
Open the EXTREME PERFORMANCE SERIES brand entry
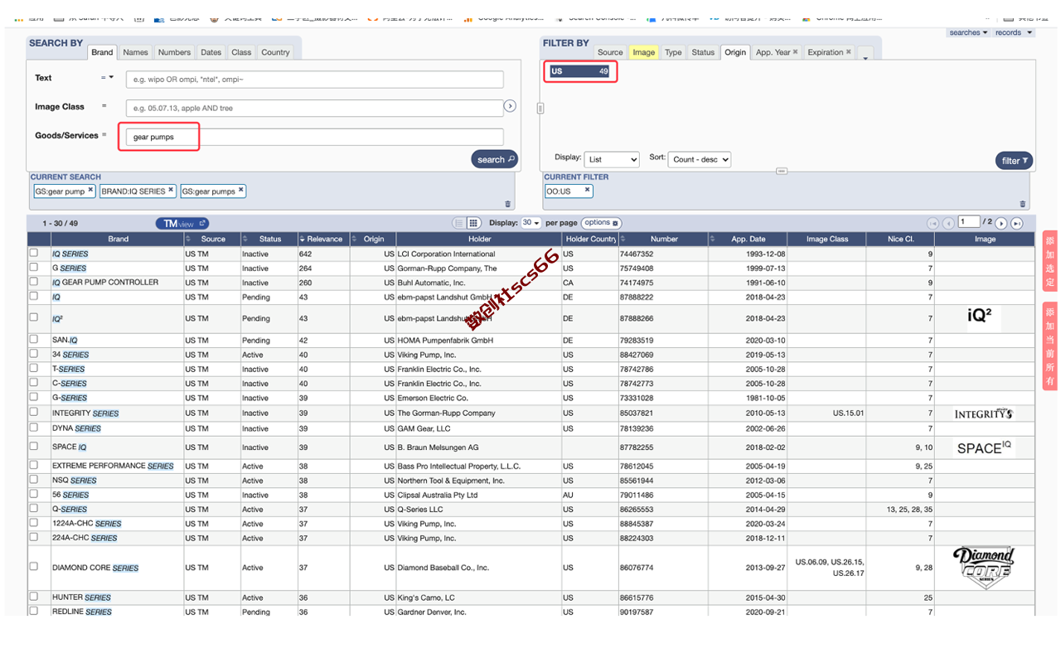click(x=113, y=466)
